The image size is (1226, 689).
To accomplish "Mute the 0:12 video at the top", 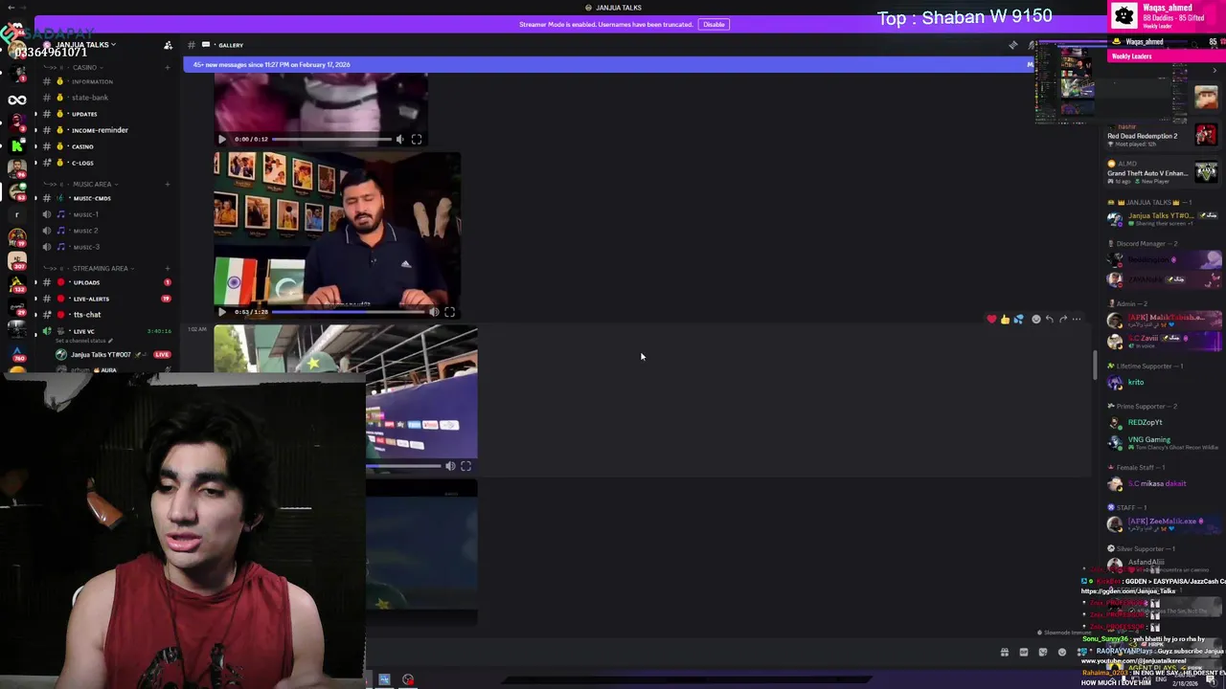I will [x=400, y=140].
